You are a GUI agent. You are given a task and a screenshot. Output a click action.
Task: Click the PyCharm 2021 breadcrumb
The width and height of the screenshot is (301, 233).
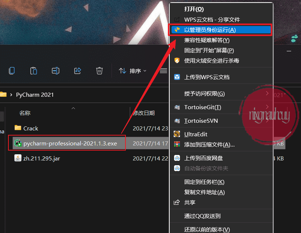pyautogui.click(x=35, y=95)
